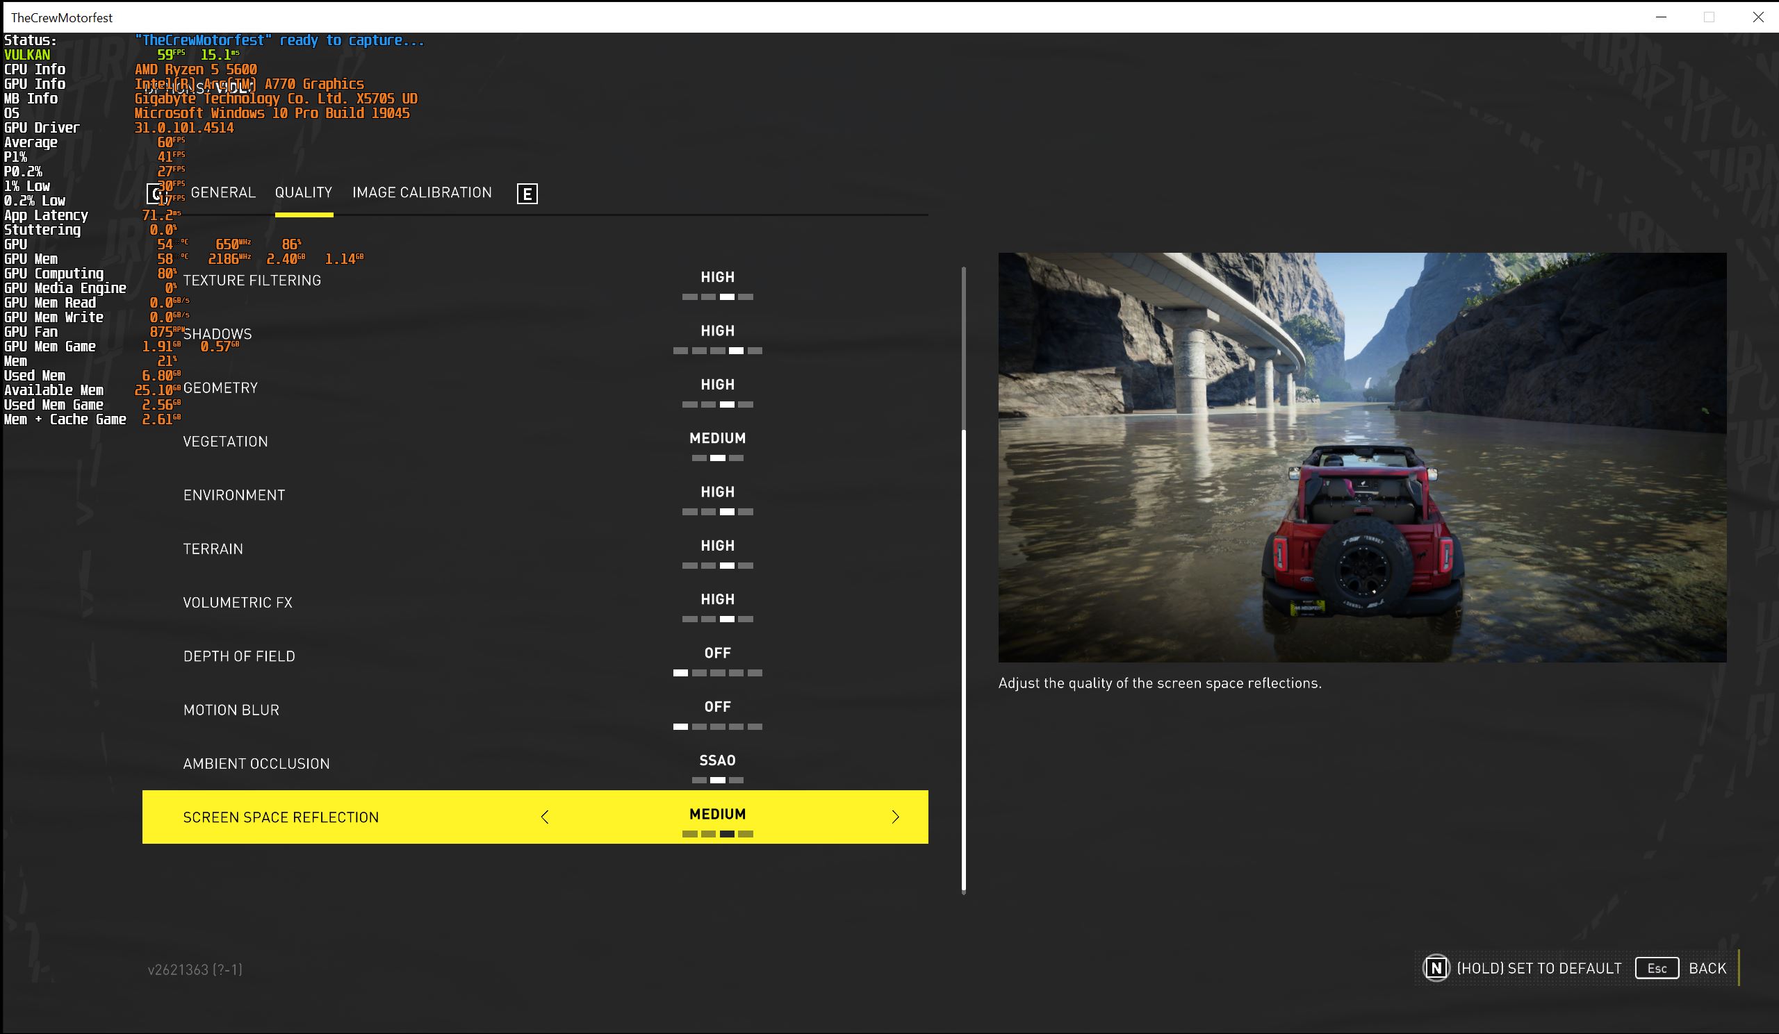This screenshot has height=1034, width=1779.
Task: Select the Shadows quality option
Action: 717,331
